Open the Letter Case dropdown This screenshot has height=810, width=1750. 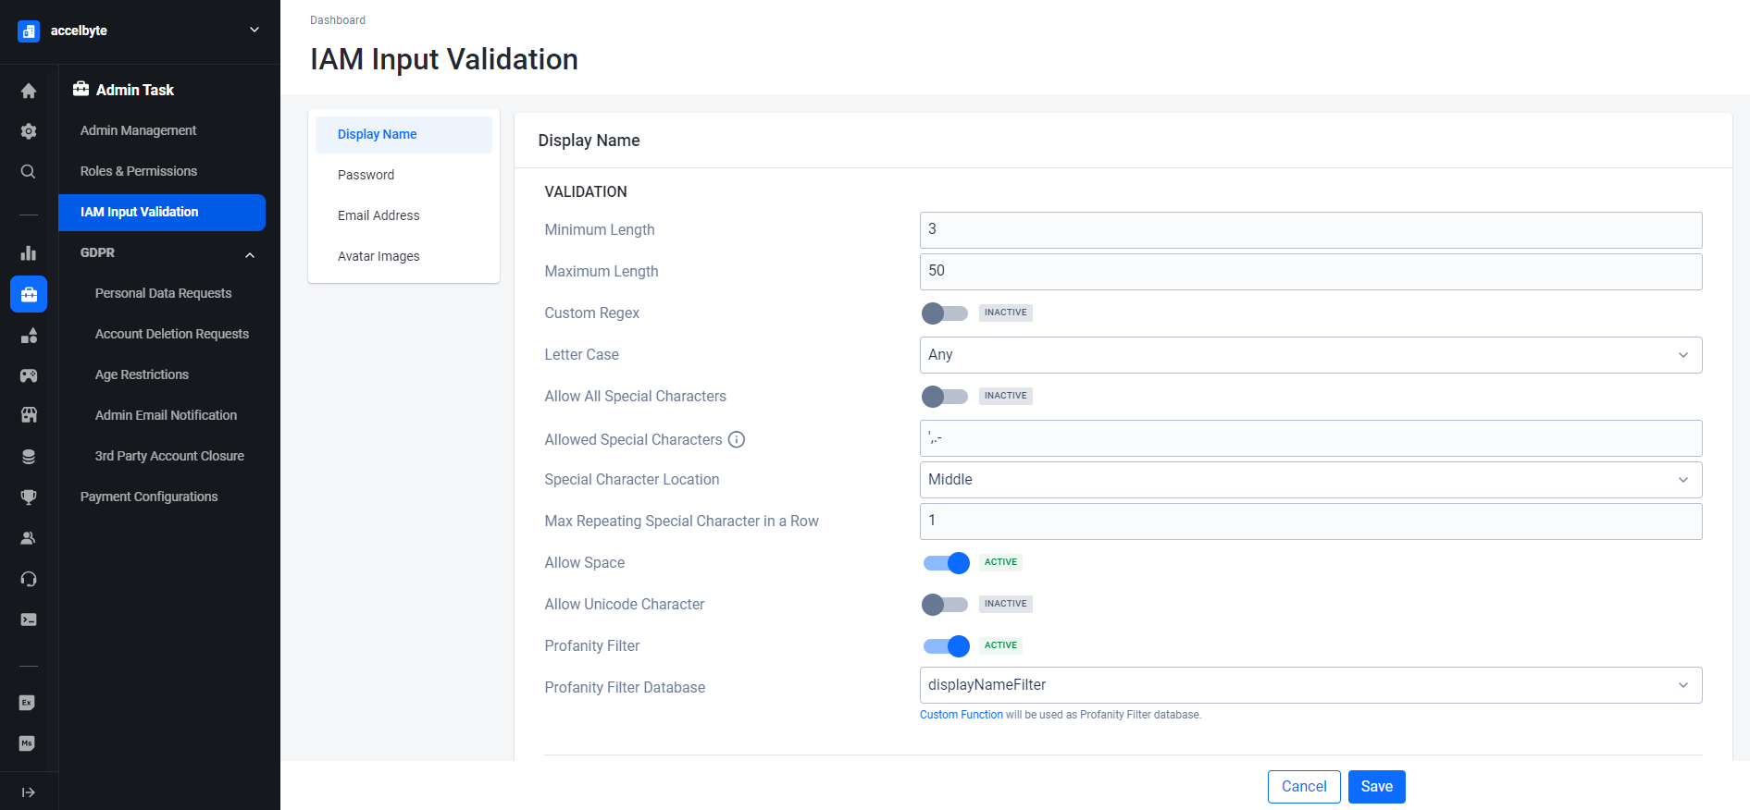(x=1310, y=355)
